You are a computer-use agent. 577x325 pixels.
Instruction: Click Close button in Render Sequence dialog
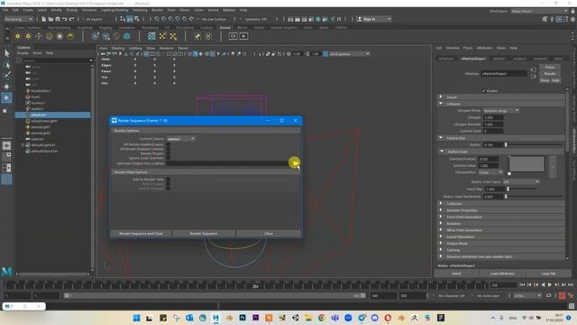click(x=269, y=233)
